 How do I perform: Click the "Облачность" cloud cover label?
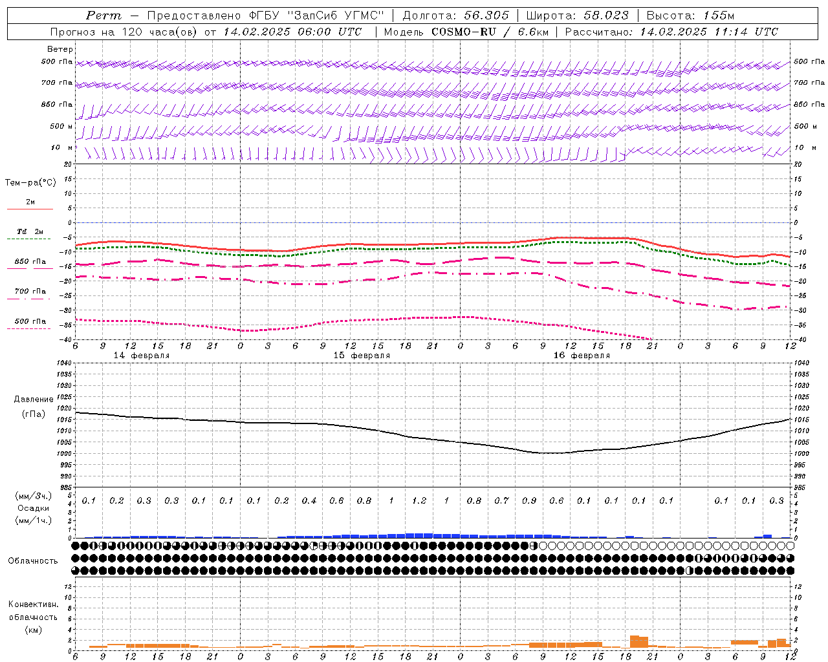[x=33, y=561]
